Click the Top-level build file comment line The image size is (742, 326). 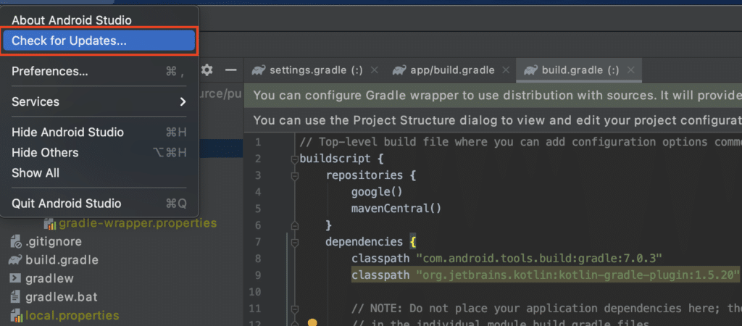click(x=520, y=142)
